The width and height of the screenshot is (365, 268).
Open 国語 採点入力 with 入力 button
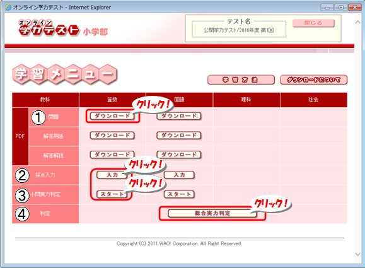pyautogui.click(x=179, y=175)
